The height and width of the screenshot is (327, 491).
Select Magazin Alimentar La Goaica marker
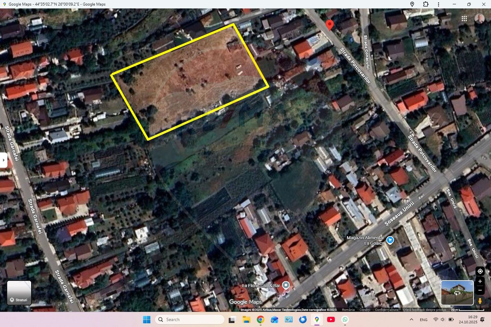[x=390, y=240]
